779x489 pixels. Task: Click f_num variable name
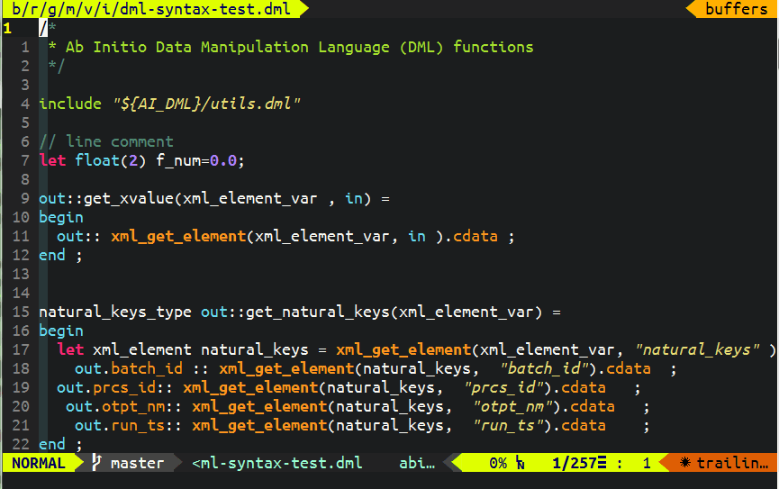click(x=178, y=160)
